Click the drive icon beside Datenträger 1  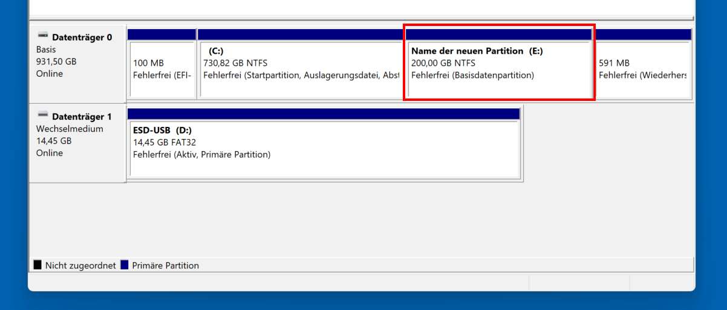42,115
